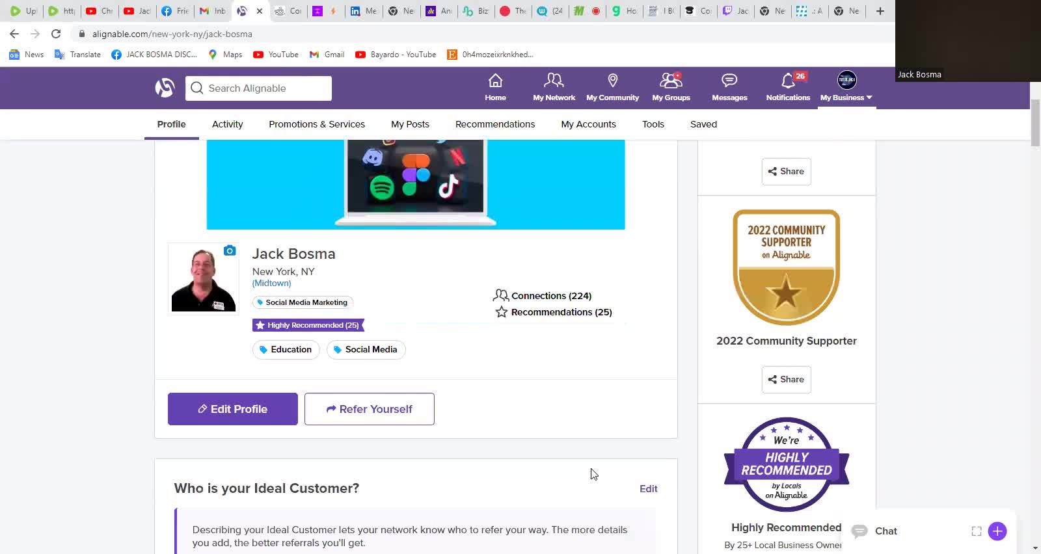Reload the page with refresh icon

click(x=56, y=34)
